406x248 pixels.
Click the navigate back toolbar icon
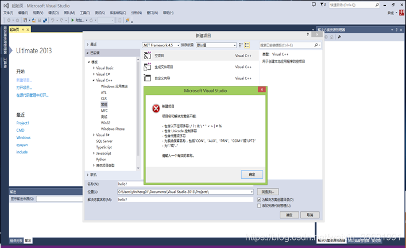(x=9, y=20)
